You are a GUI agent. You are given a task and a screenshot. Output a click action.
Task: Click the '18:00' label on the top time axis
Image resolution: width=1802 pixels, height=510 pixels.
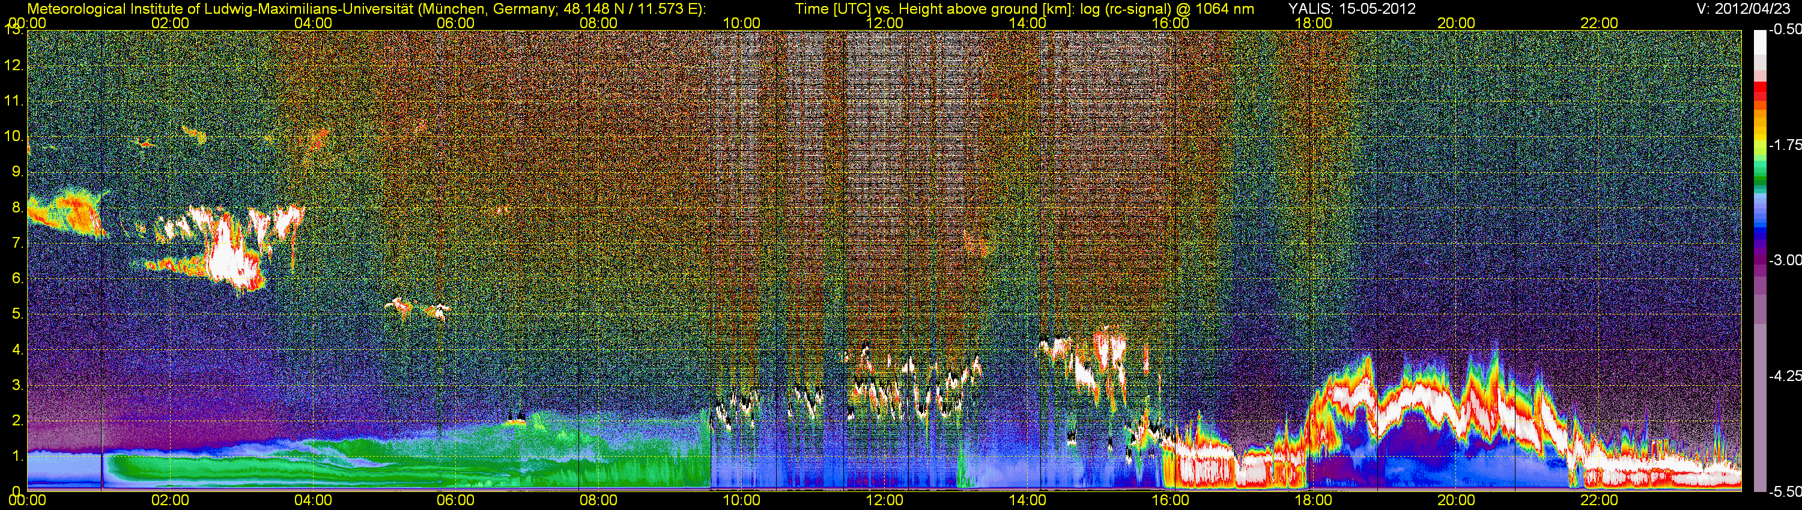(1313, 23)
